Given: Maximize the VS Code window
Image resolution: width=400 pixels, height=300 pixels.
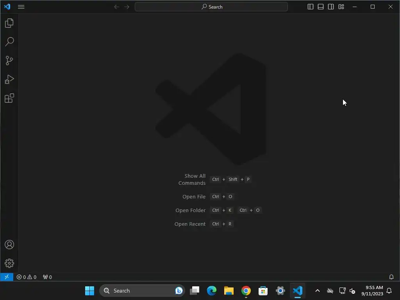Looking at the screenshot, I should coord(373,7).
